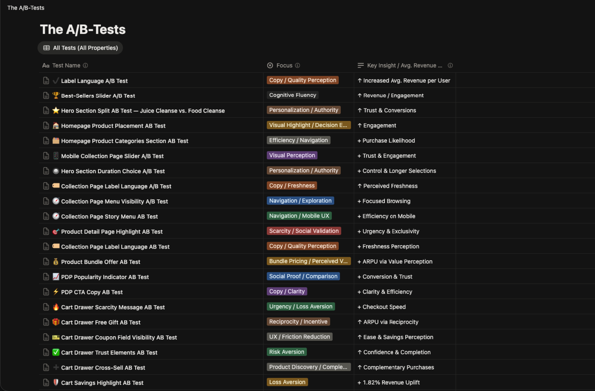
Task: Click the star icon on Hero Section Split row
Action: tap(56, 111)
